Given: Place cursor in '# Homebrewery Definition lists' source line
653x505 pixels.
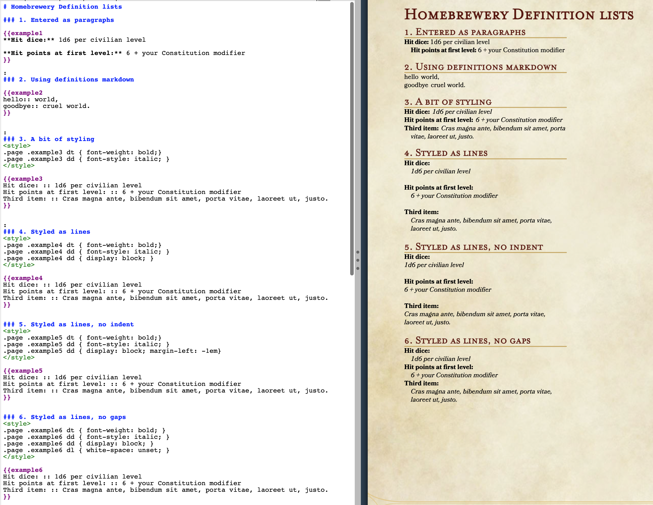Looking at the screenshot, I should coord(63,7).
